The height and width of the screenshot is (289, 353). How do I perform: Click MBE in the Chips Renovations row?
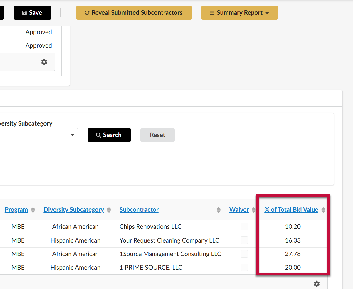(x=18, y=227)
